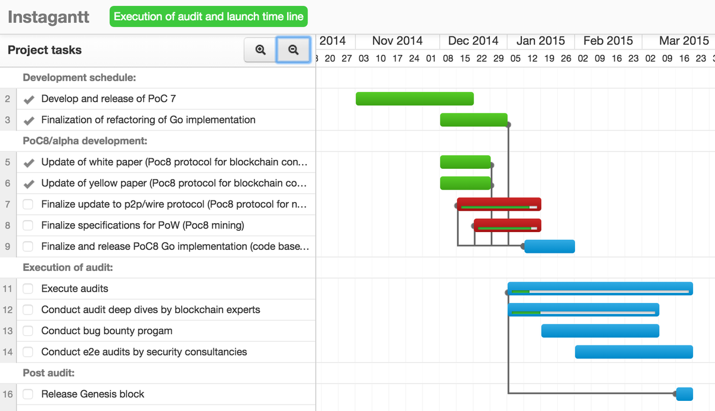Select the Development schedule section header
This screenshot has height=411, width=715.
79,78
